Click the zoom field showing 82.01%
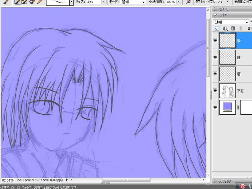The width and height of the screenshot is (252, 189). (8, 180)
